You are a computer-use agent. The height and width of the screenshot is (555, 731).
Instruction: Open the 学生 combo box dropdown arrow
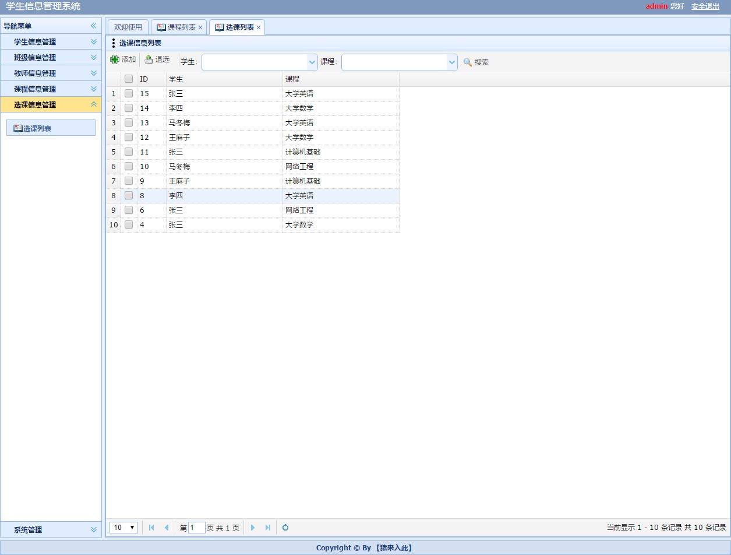(x=312, y=62)
